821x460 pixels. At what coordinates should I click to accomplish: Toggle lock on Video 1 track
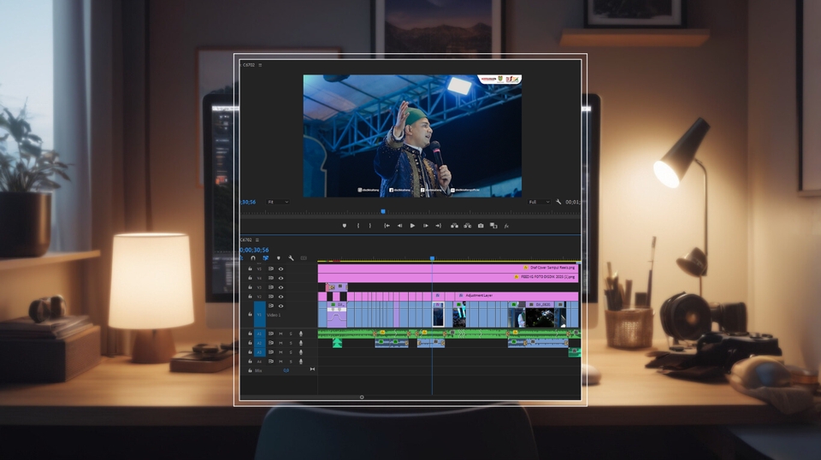[x=250, y=315]
